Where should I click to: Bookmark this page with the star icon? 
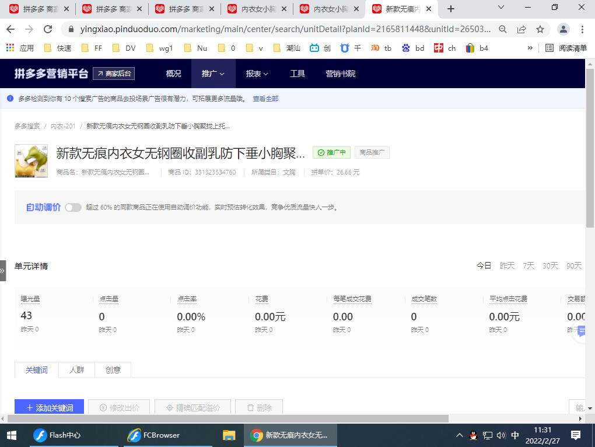click(540, 29)
